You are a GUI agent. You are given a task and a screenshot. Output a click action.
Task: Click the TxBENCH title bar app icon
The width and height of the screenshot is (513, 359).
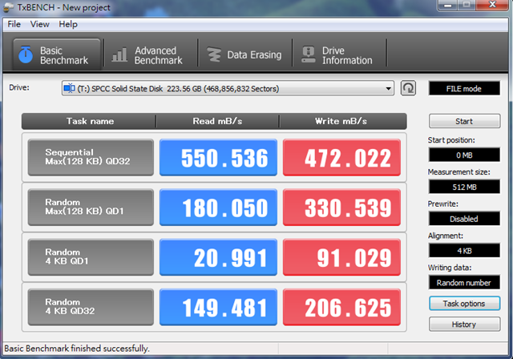pos(9,7)
